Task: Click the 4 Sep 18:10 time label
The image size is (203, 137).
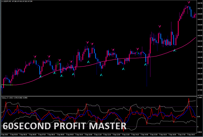Action: [191, 135]
